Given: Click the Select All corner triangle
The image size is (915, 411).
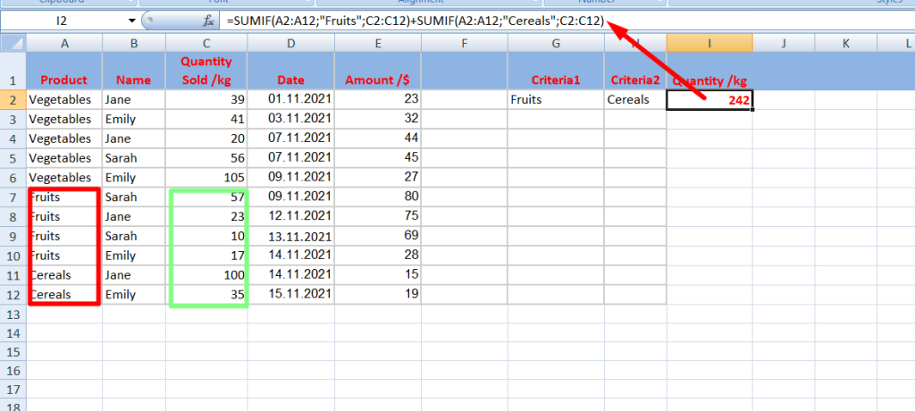Looking at the screenshot, I should point(13,43).
